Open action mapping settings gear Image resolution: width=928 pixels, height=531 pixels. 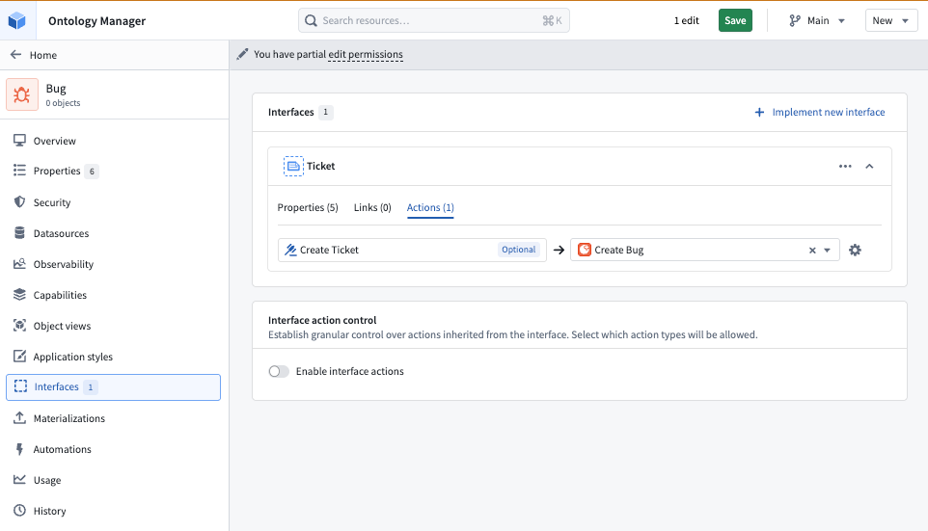[855, 251]
